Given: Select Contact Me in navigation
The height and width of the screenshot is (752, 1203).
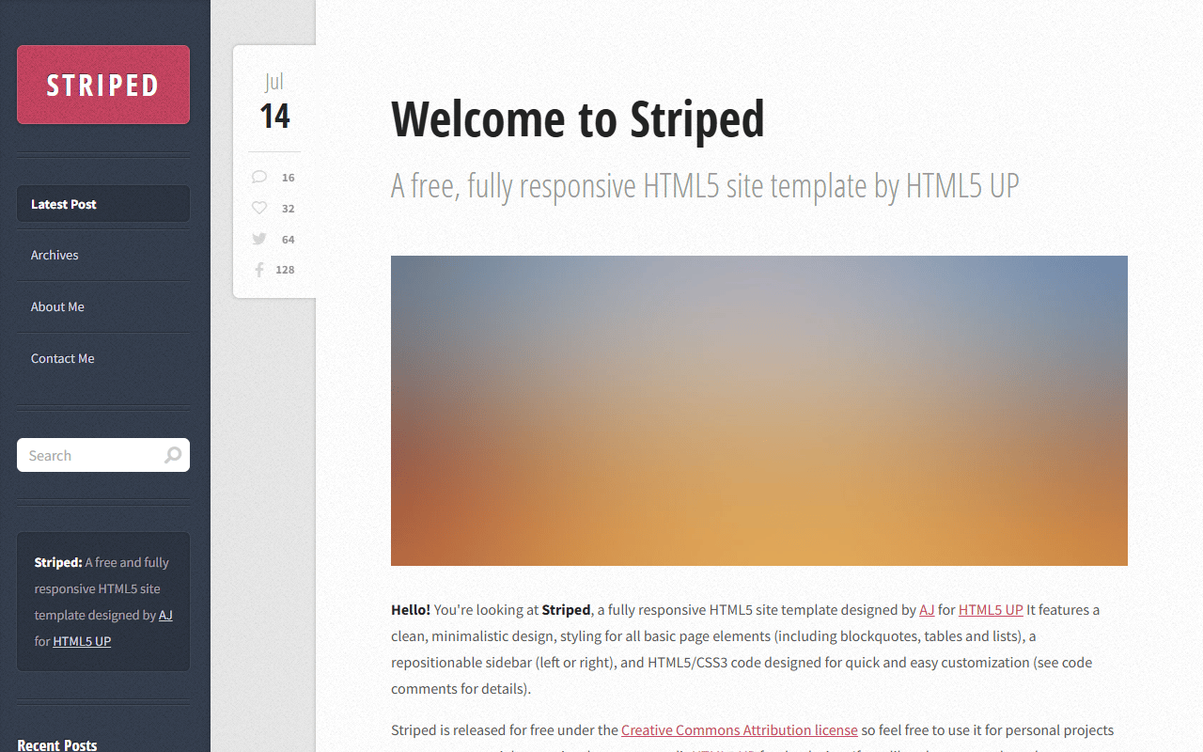Looking at the screenshot, I should click(x=103, y=358).
